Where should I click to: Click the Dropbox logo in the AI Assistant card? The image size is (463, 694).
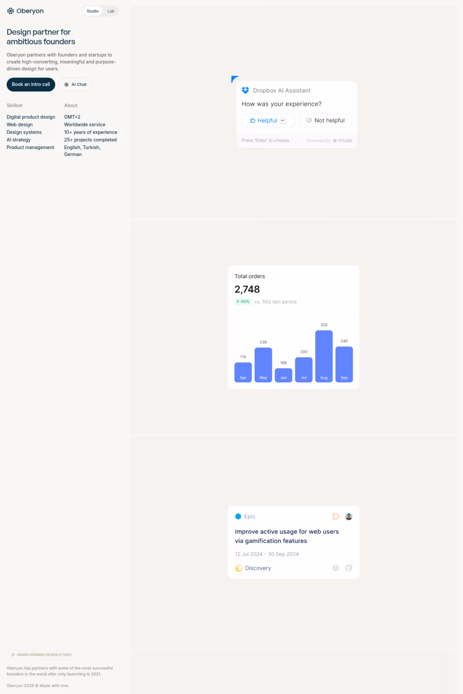245,90
